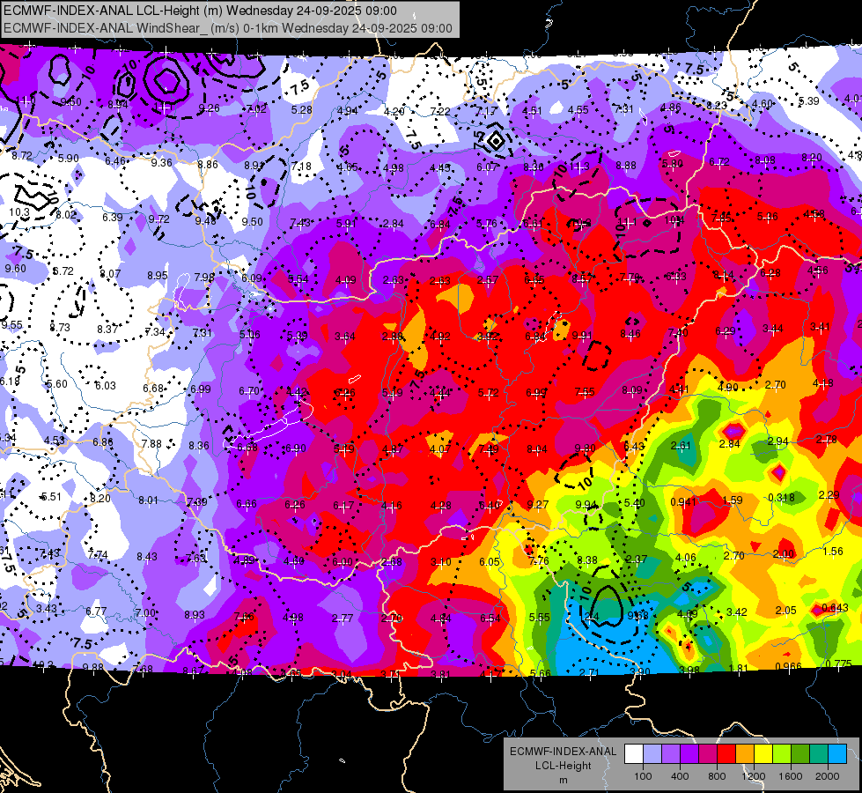This screenshot has width=862, height=793.
Task: Click the 1200 label on the legend scale
Action: [754, 776]
